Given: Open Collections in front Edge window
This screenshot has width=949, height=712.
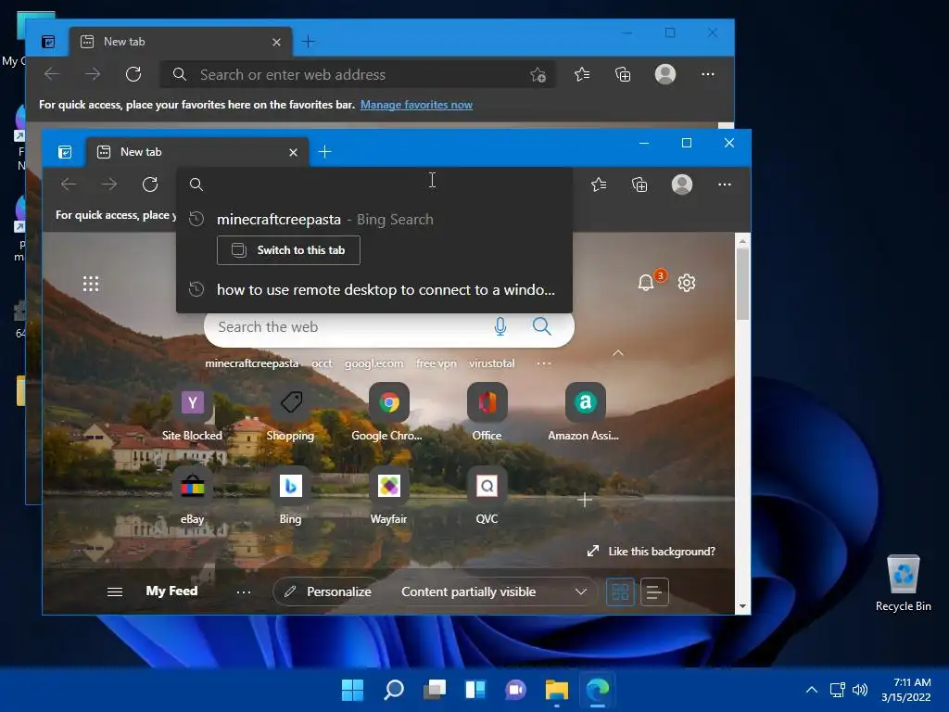Looking at the screenshot, I should [639, 184].
